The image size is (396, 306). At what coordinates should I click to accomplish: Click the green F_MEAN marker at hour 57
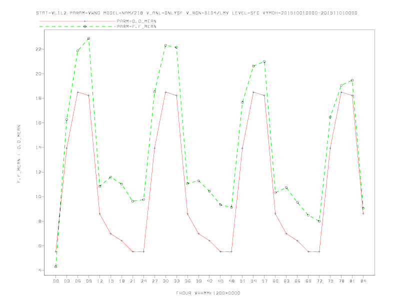(x=264, y=61)
